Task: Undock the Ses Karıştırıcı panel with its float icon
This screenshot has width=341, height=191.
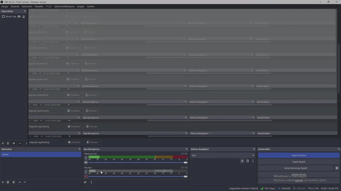Action: coord(186,149)
